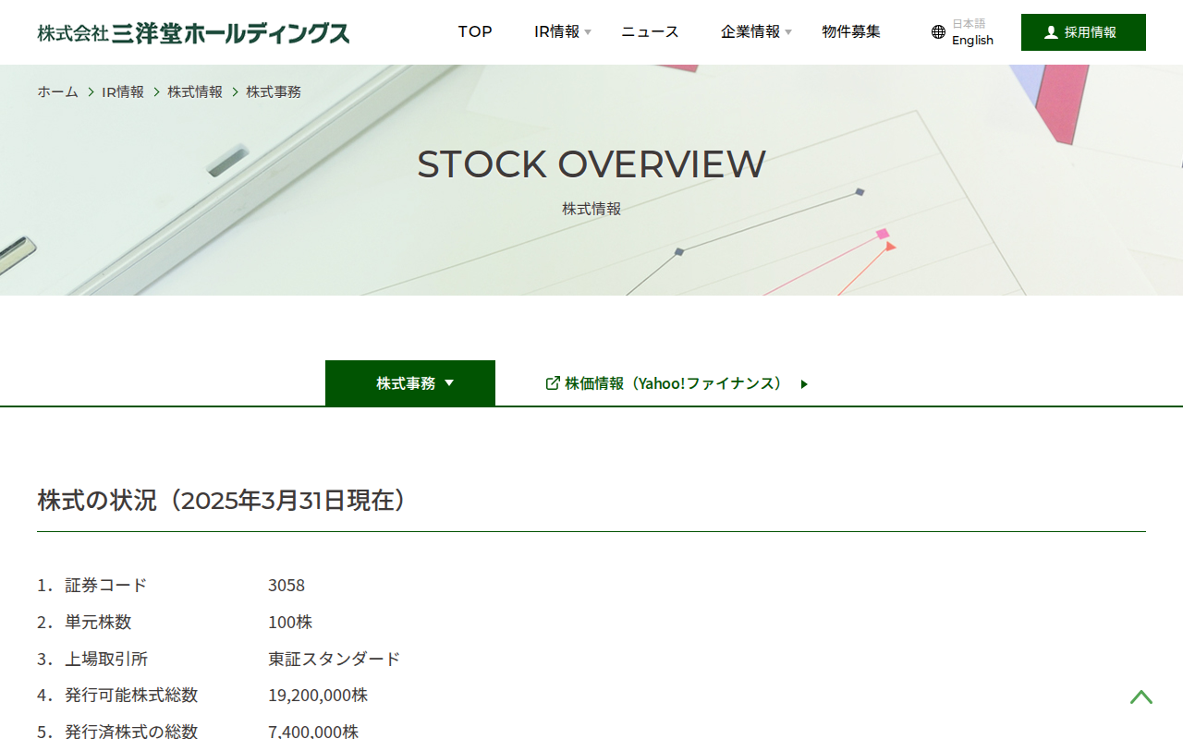Select the TOP menu item
1183x739 pixels.
(x=475, y=32)
